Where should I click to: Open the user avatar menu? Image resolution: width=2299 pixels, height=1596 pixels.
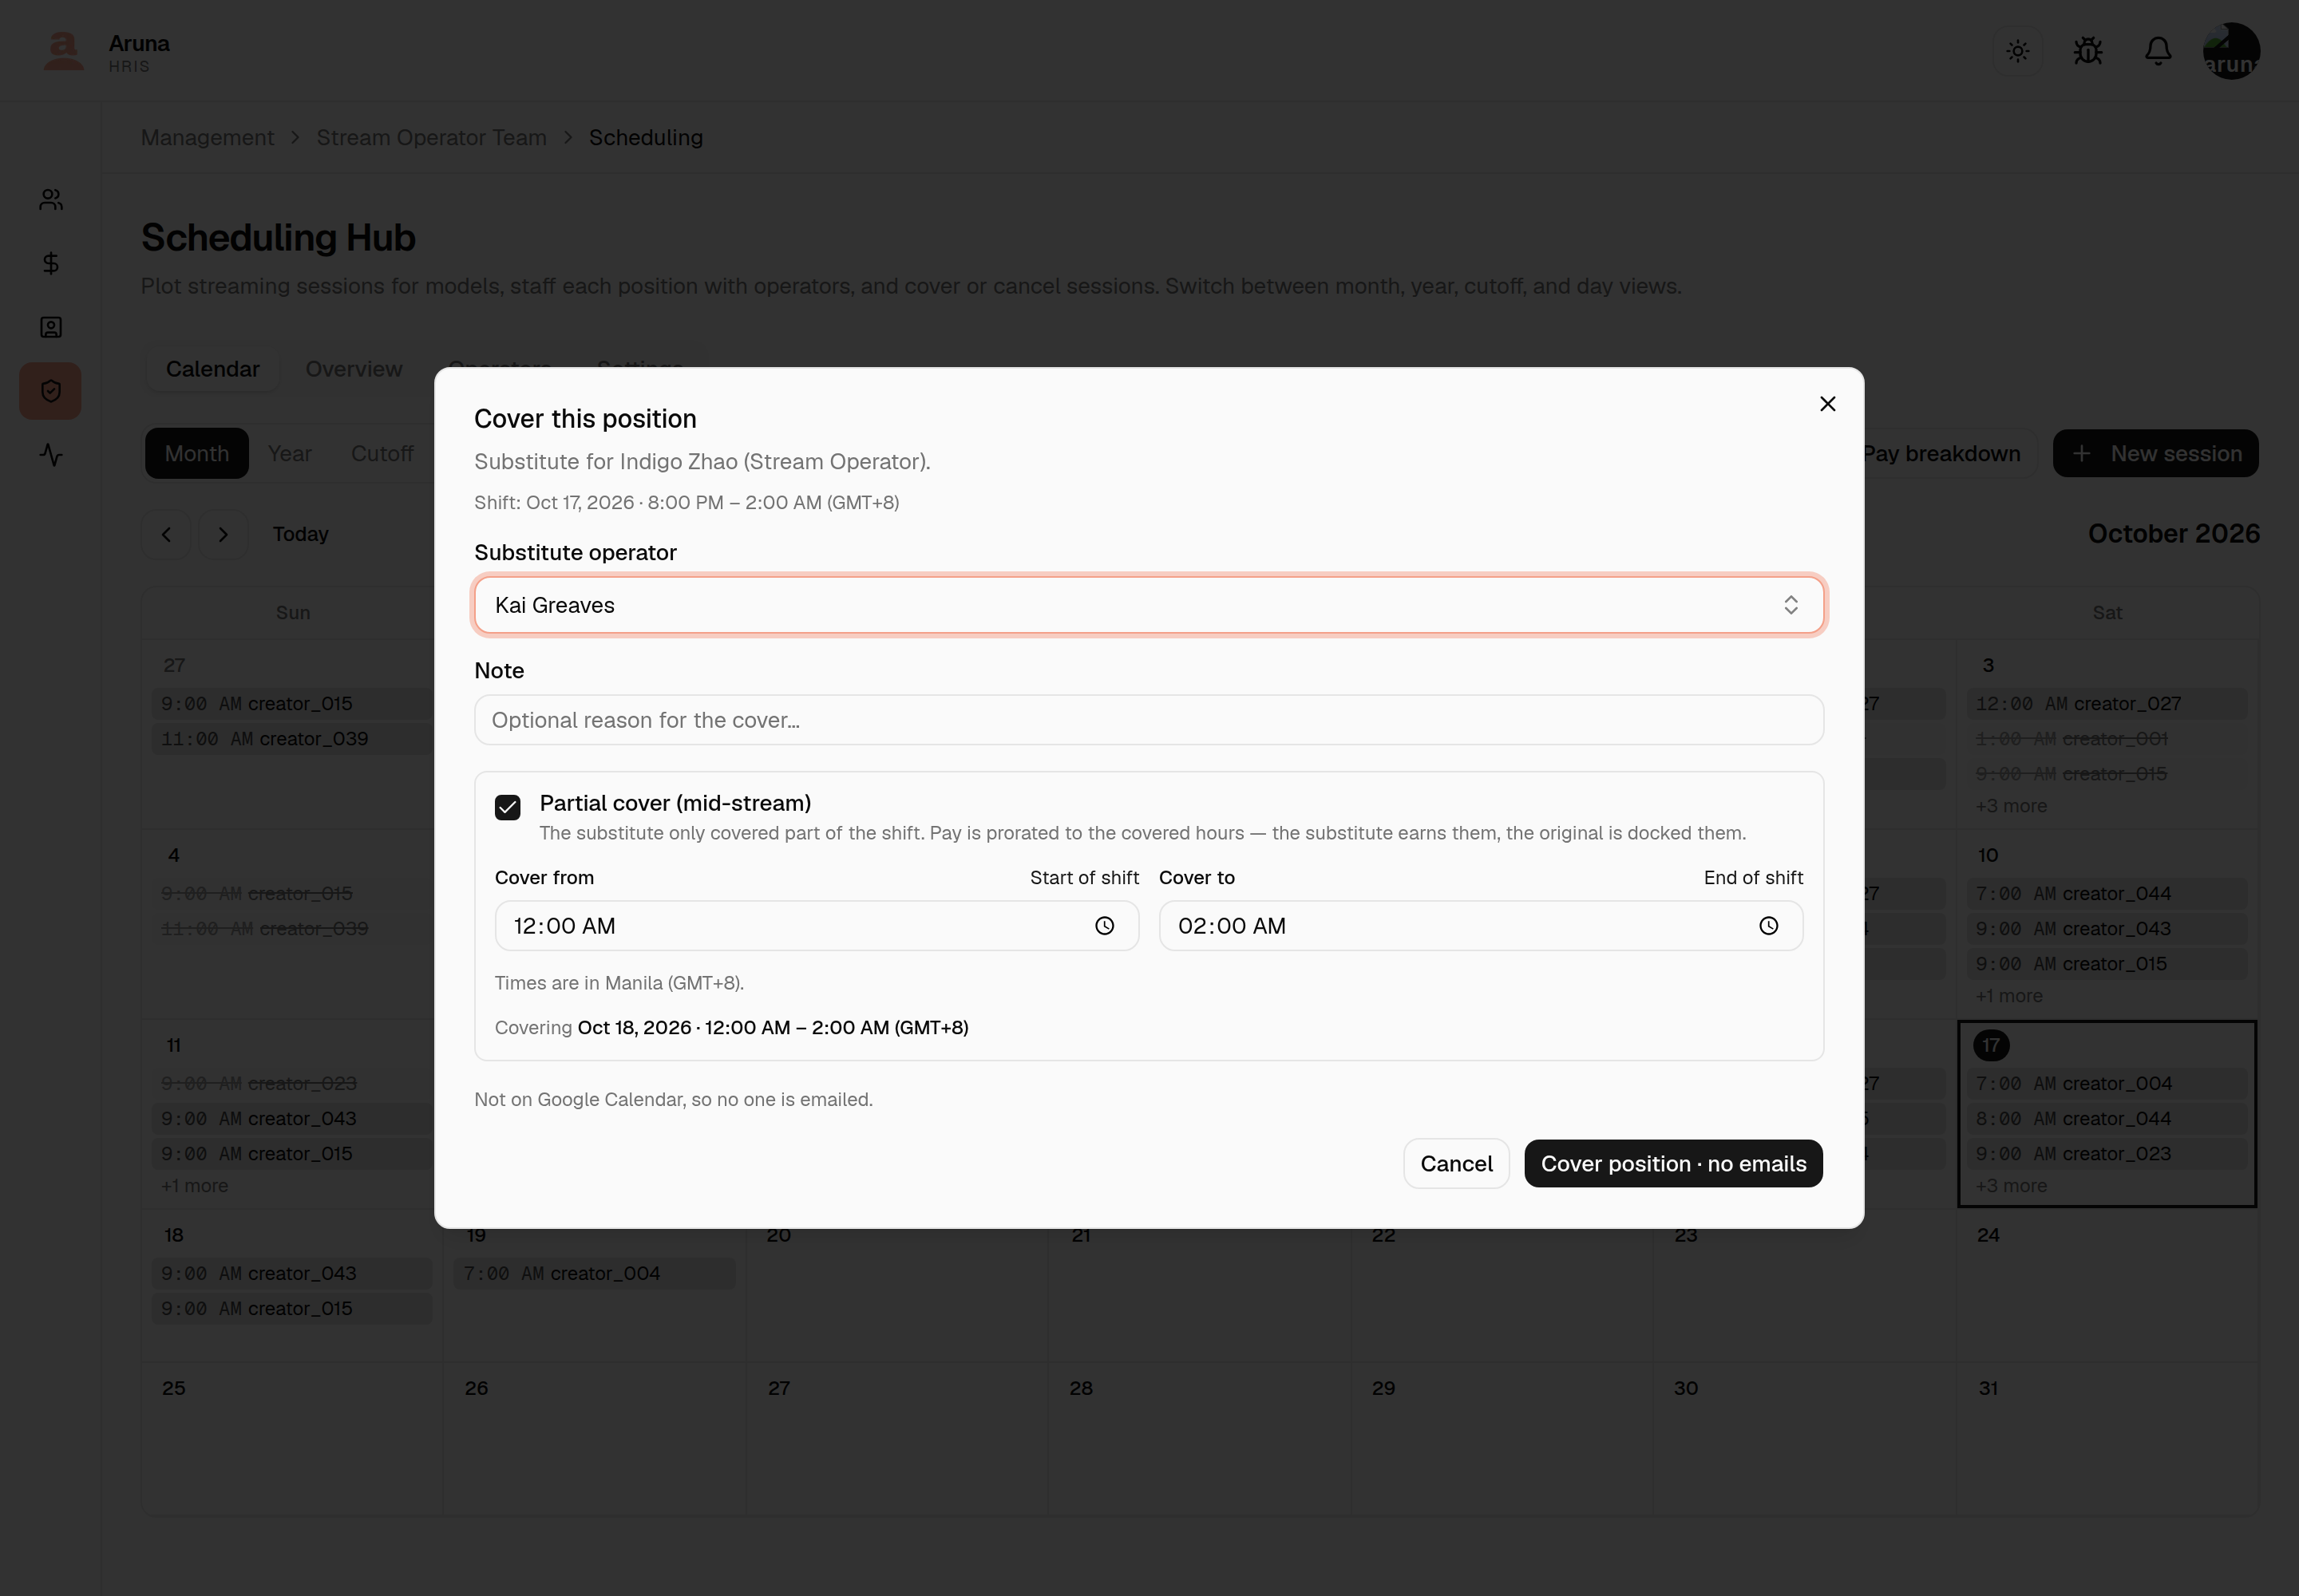(x=2231, y=51)
